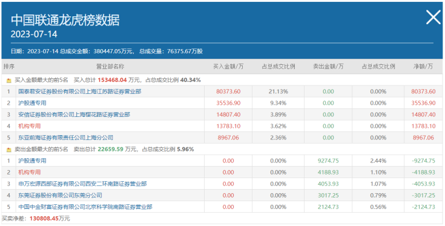Close the 中国联通龙虎榜数据 panel with the X
The height and width of the screenshot is (226, 445).
tap(433, 18)
